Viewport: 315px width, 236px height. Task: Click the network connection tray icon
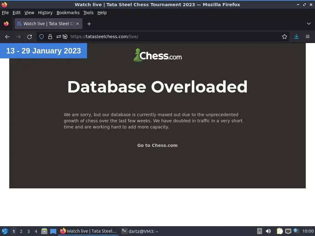[288, 231]
